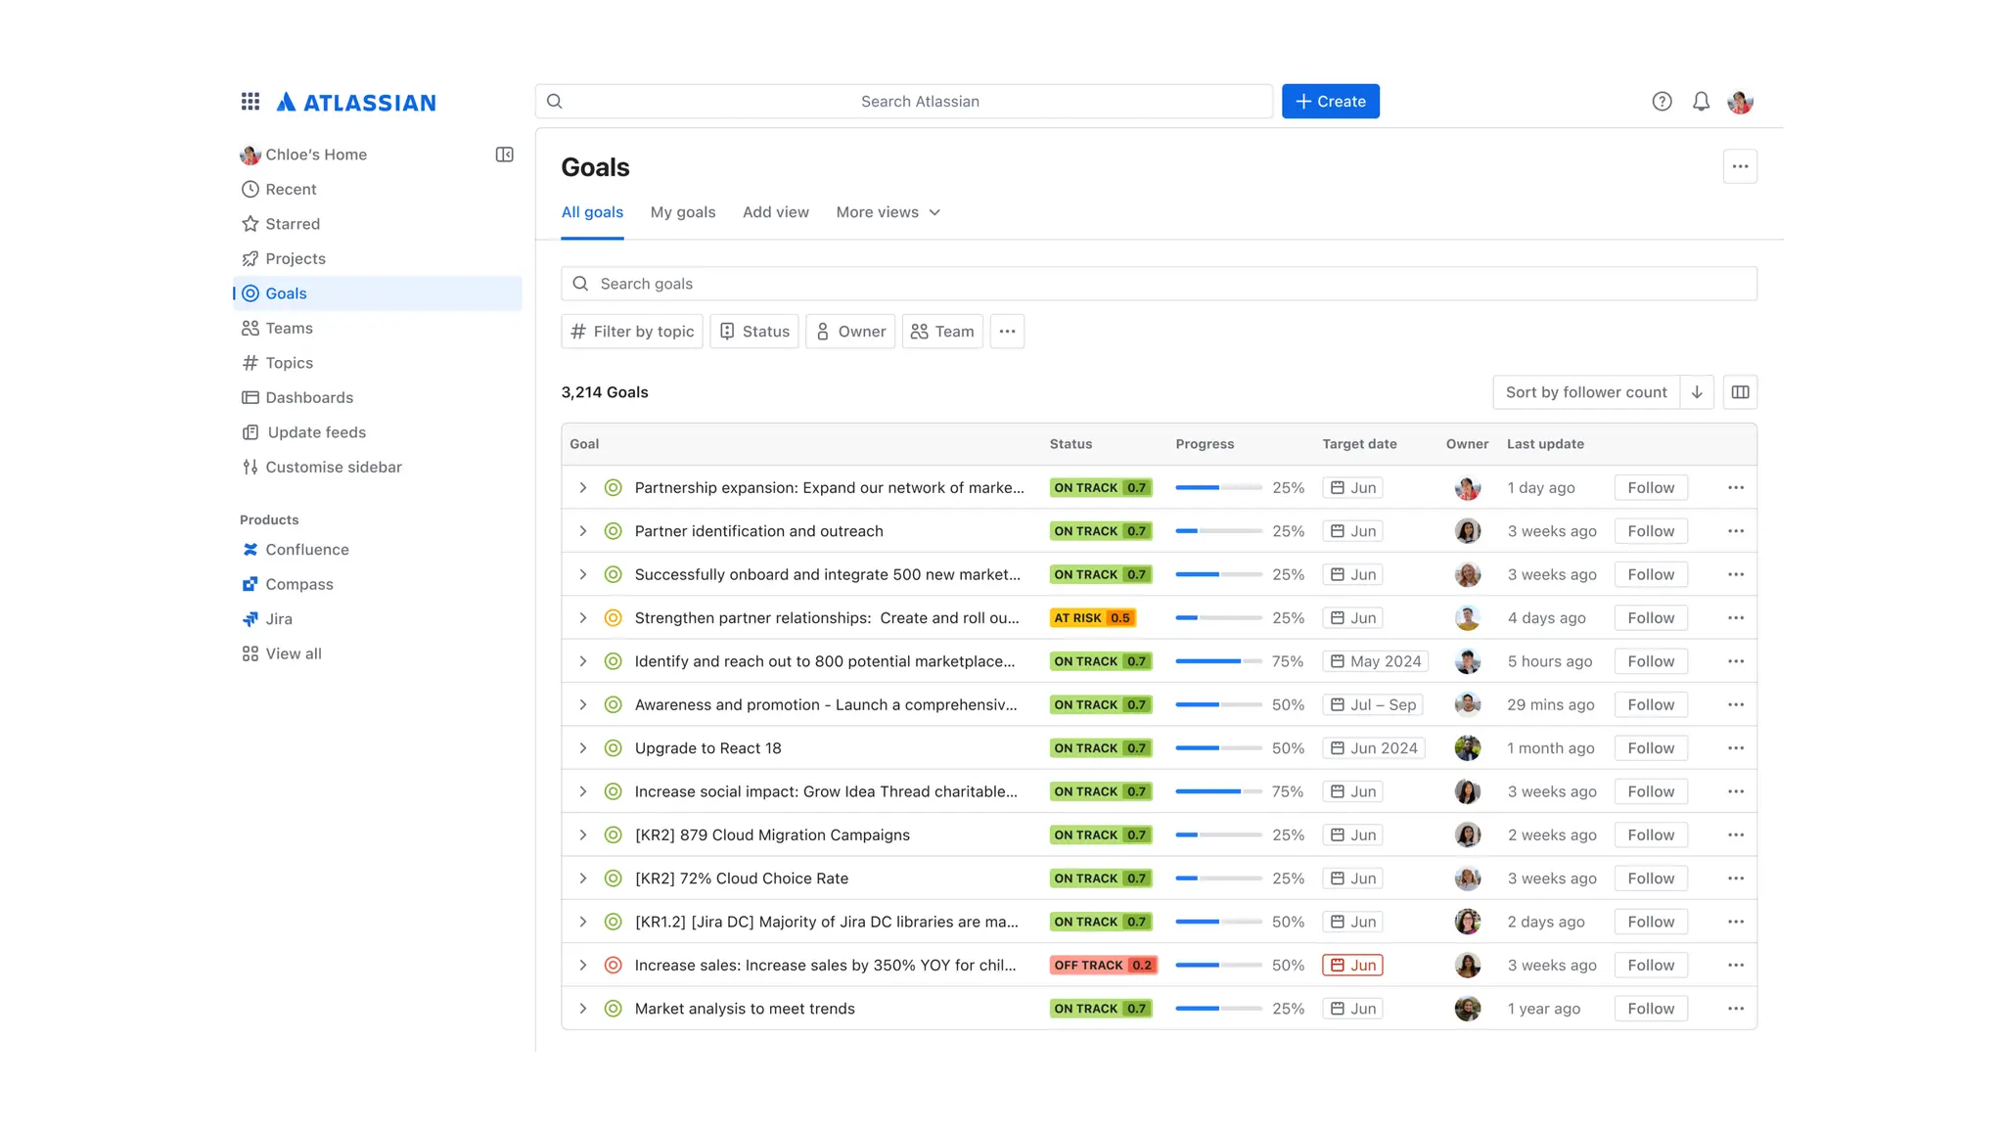
Task: Click the Customise sidebar icon
Action: (x=250, y=468)
